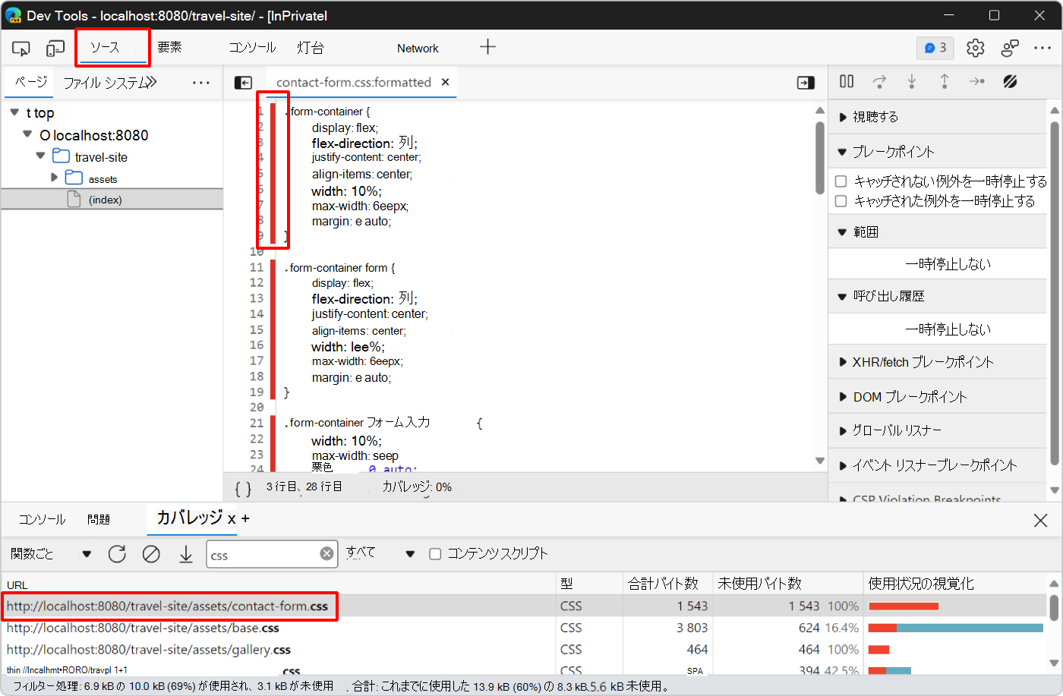
Task: Clear coverage results icon
Action: [x=151, y=554]
